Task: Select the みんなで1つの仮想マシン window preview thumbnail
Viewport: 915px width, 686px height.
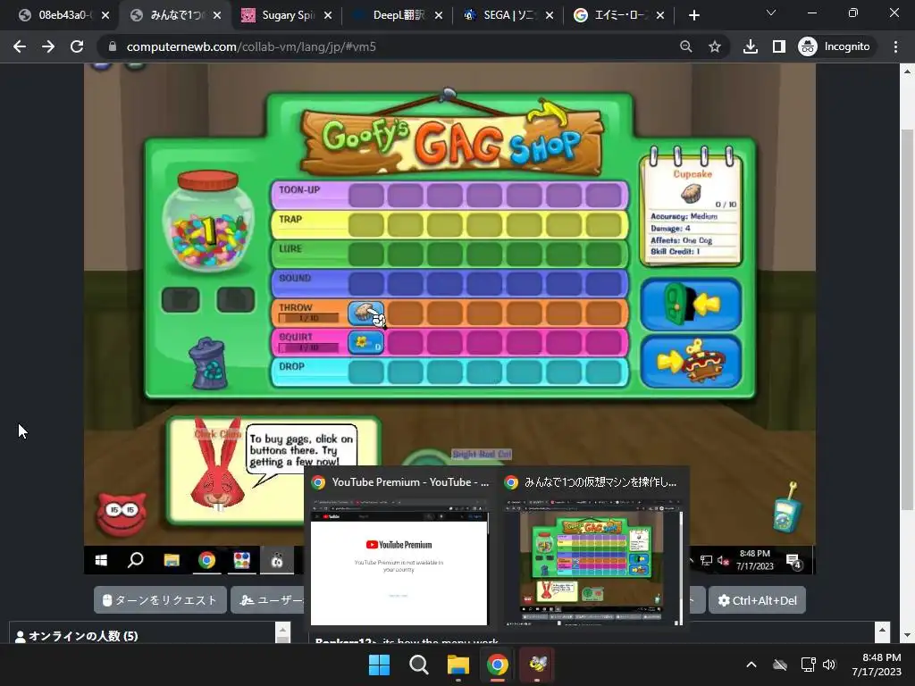Action: [x=593, y=562]
